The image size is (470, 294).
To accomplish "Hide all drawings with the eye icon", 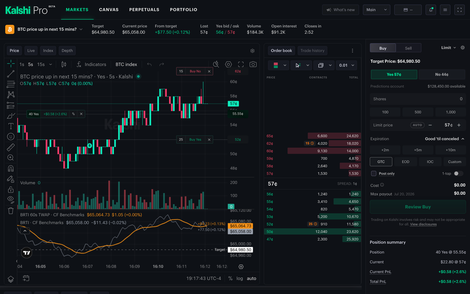I will click(11, 200).
